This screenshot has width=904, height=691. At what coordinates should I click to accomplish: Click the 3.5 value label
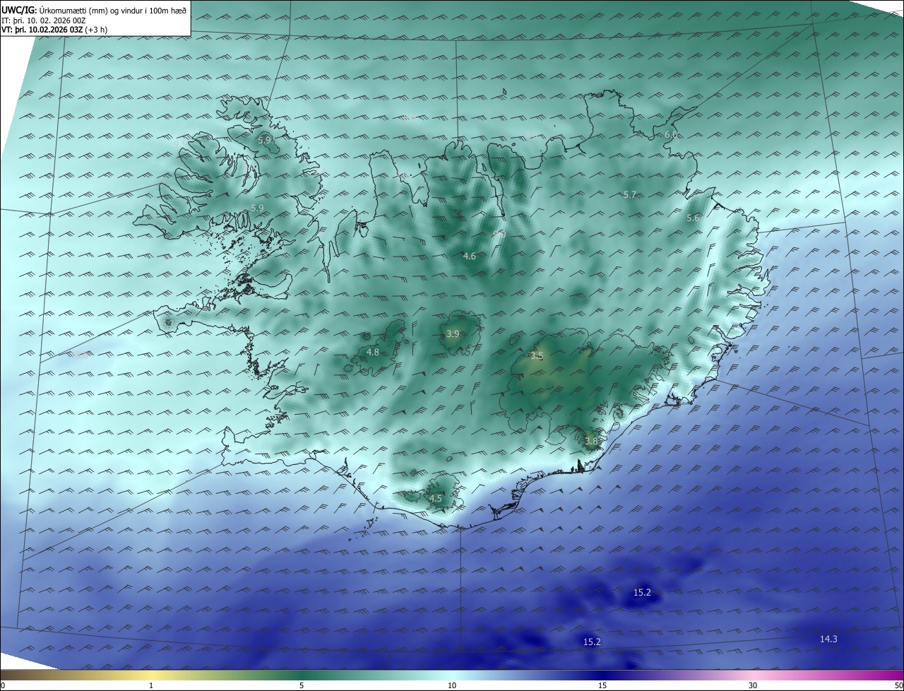pyautogui.click(x=537, y=356)
